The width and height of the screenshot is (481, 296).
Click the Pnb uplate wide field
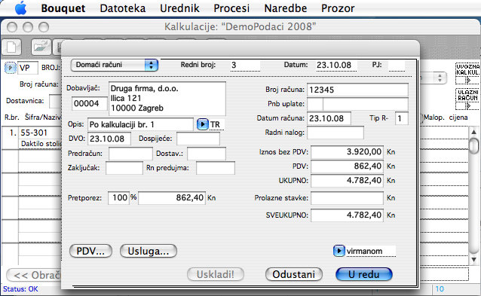tap(366, 104)
